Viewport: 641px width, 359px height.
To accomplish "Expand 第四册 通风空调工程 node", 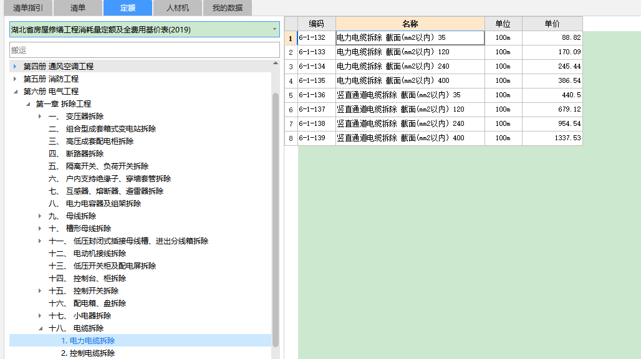I will (x=15, y=66).
